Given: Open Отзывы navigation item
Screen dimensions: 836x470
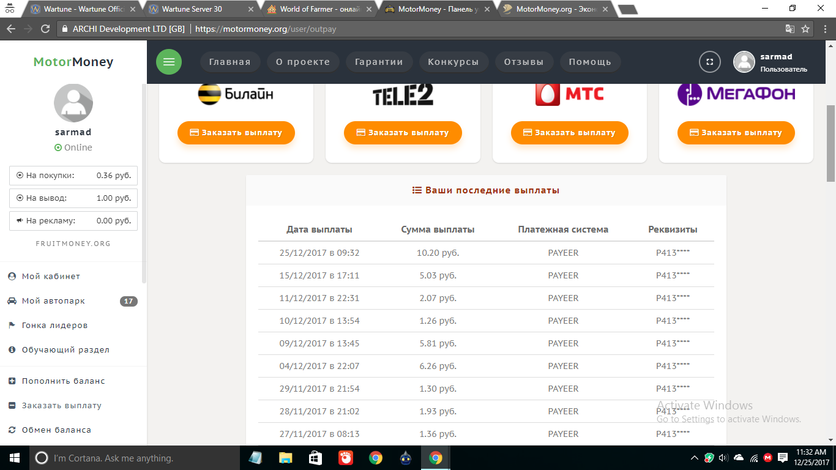Looking at the screenshot, I should coord(524,62).
